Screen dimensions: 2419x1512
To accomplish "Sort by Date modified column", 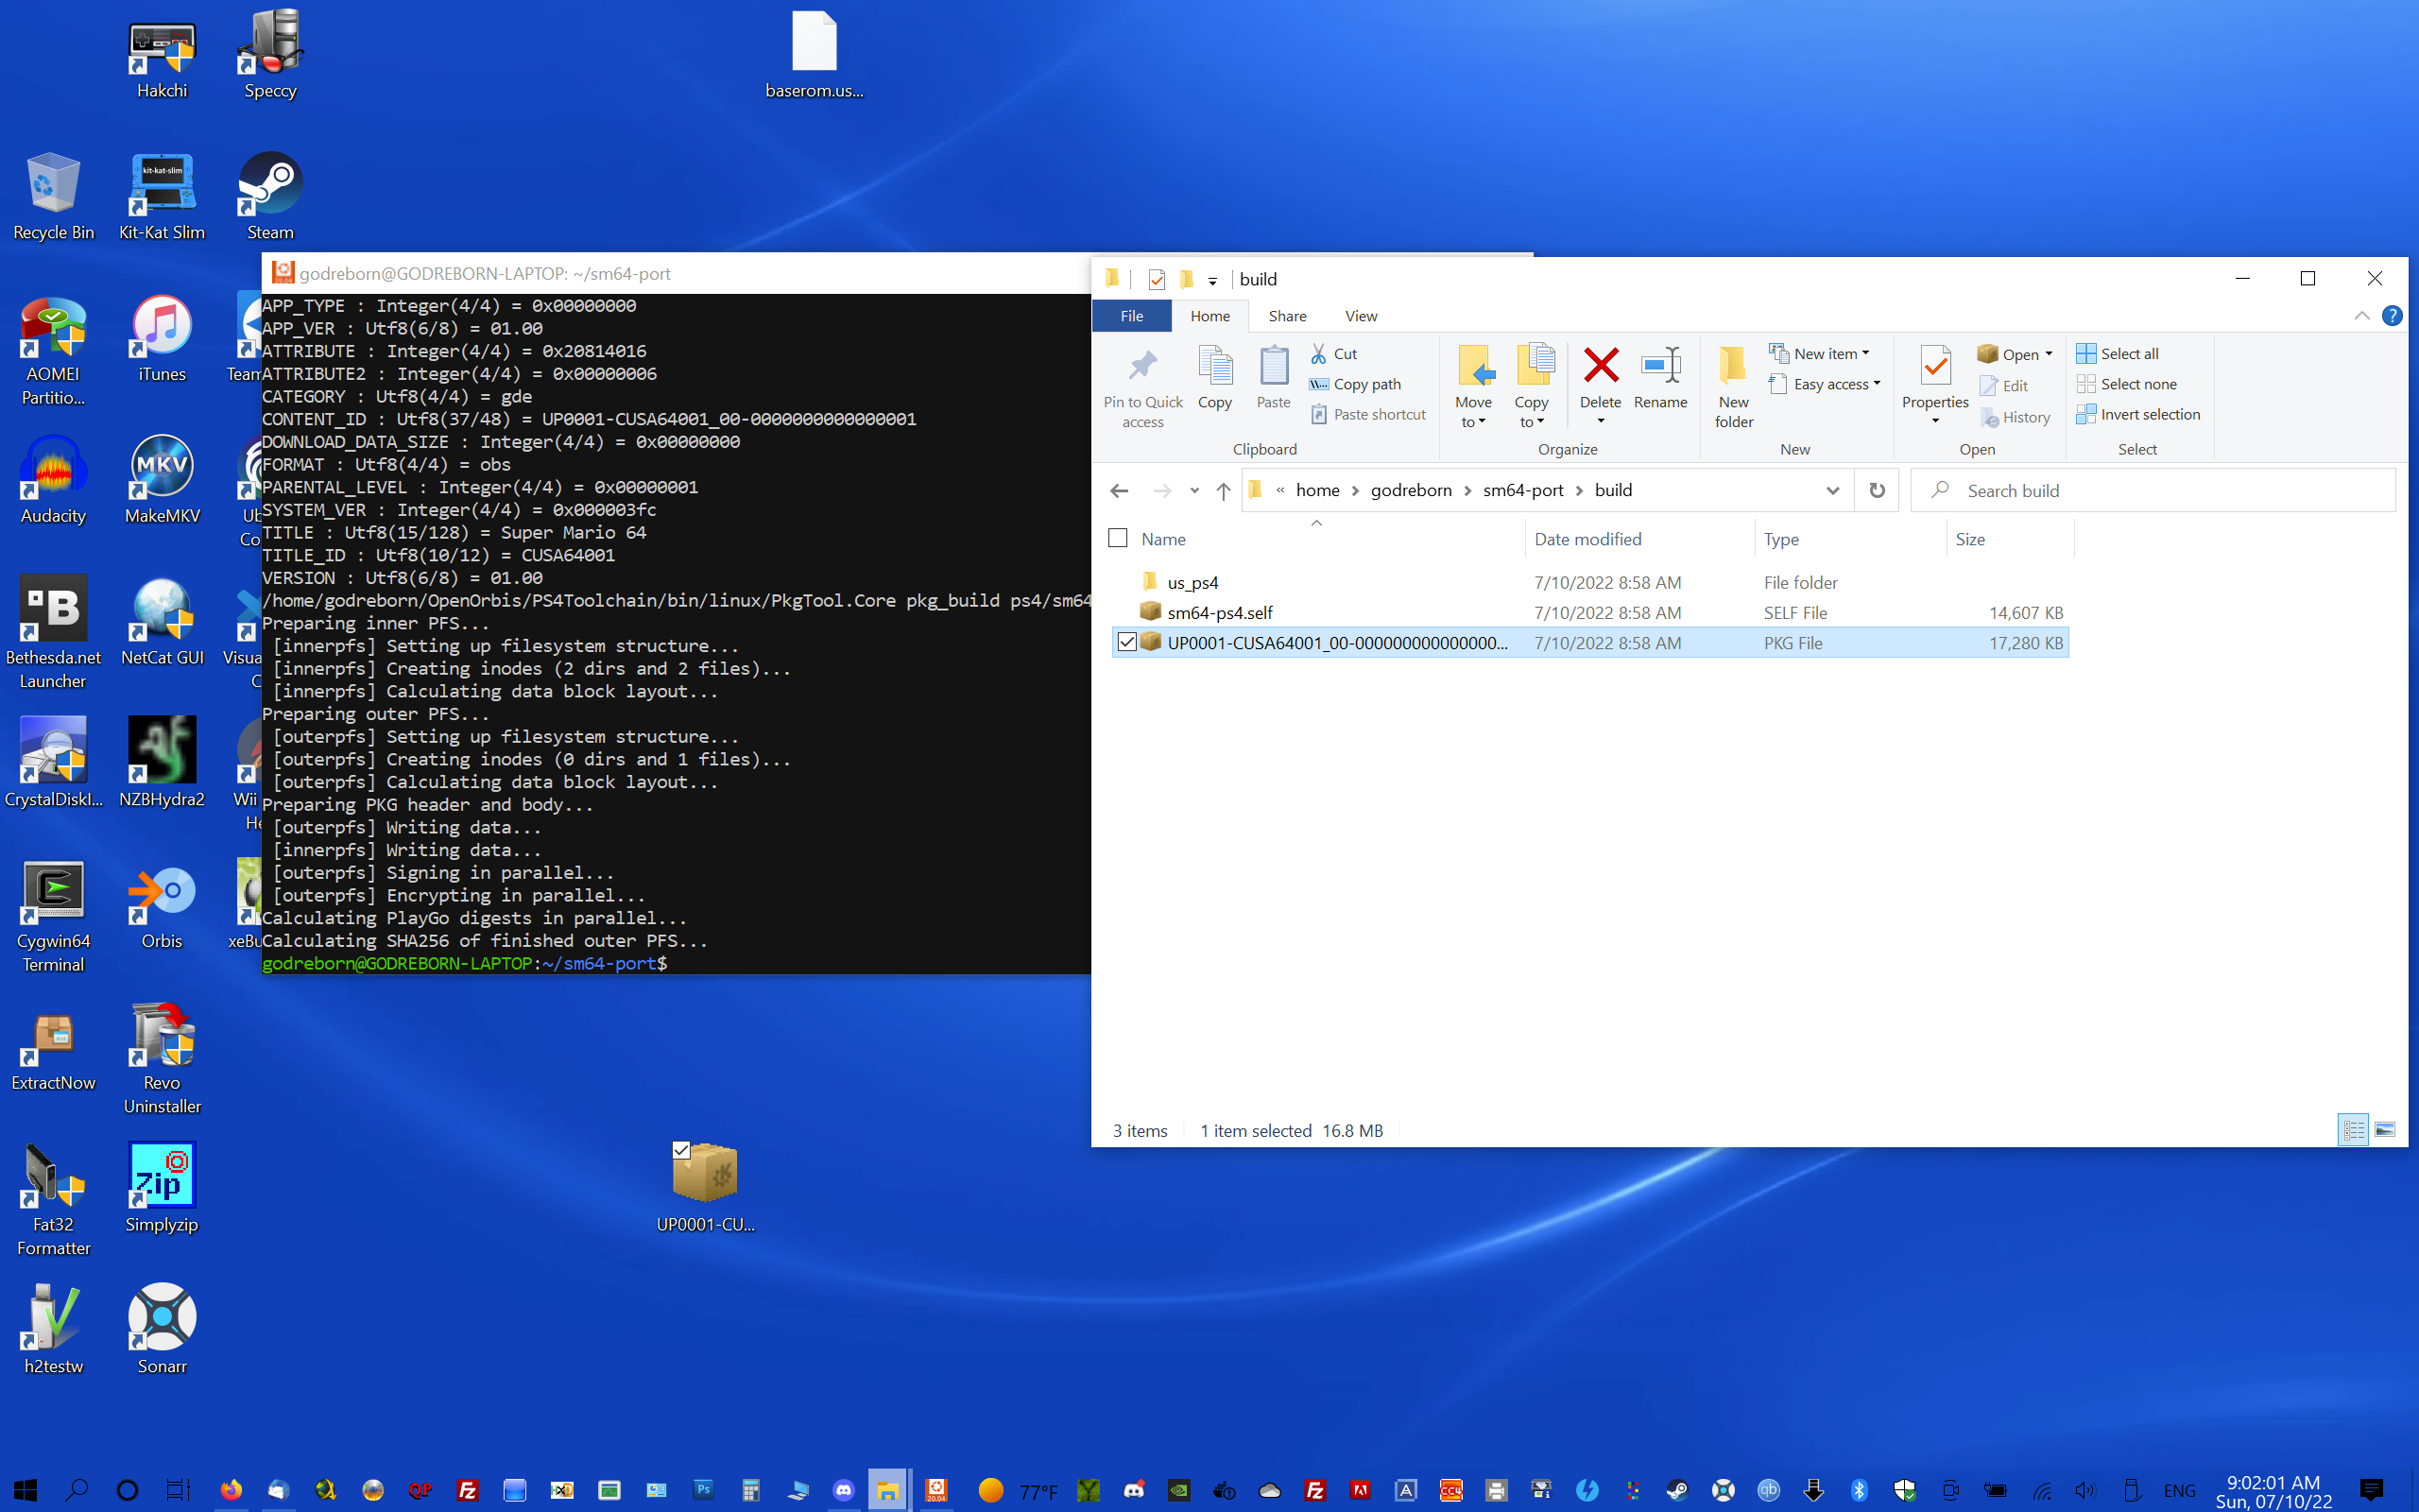I will click(1638, 539).
